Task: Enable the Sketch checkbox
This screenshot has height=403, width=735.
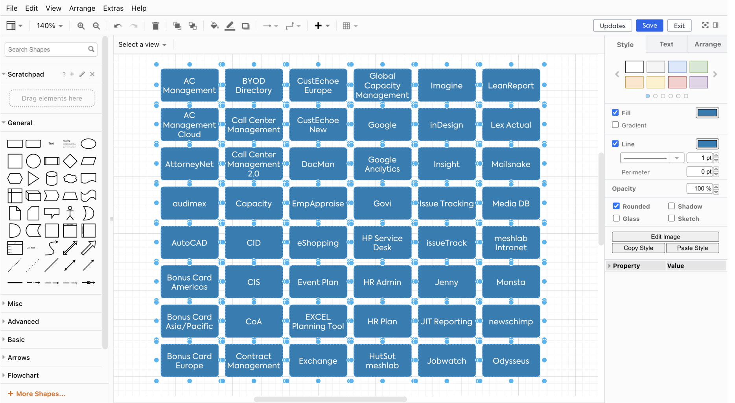Action: point(671,218)
